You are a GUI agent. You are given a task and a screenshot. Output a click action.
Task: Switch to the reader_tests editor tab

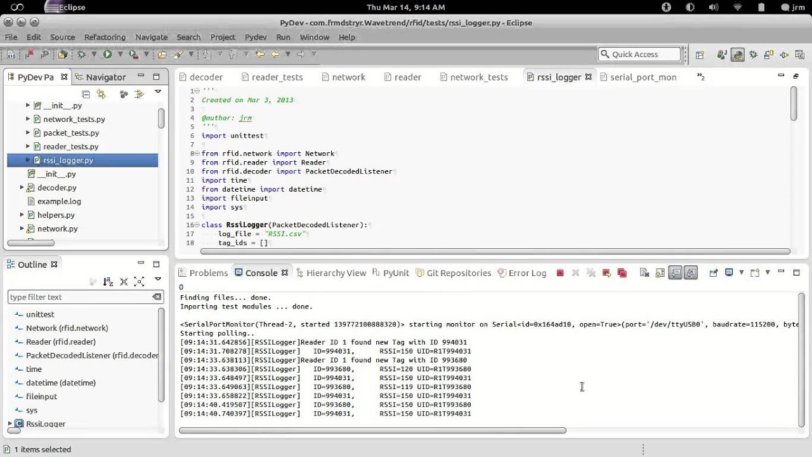(272, 77)
